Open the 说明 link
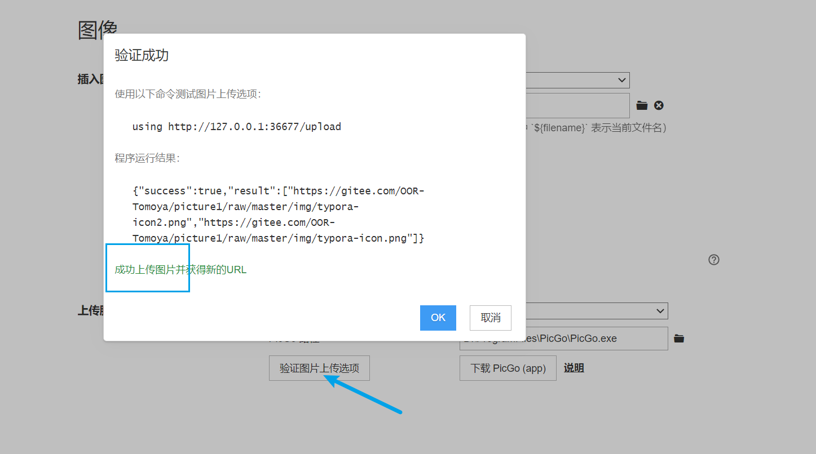The width and height of the screenshot is (816, 454). (574, 368)
